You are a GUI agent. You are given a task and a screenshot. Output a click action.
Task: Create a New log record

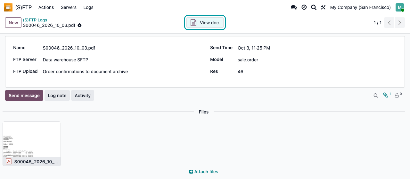pos(13,23)
